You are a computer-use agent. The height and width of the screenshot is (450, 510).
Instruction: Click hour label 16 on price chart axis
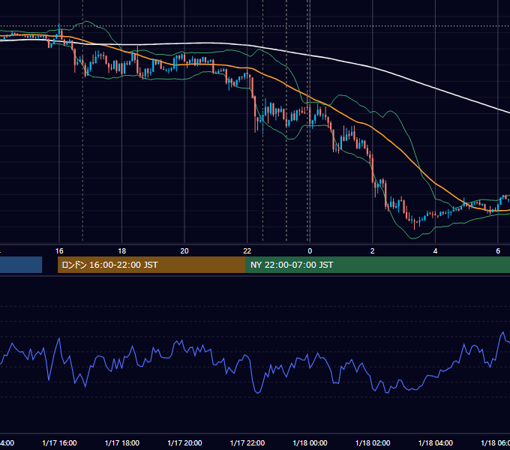[59, 251]
